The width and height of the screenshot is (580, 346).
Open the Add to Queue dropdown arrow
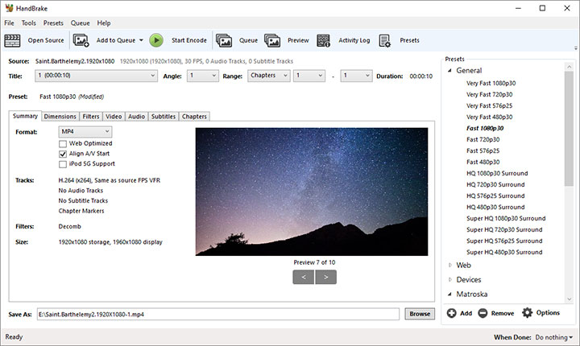[141, 40]
